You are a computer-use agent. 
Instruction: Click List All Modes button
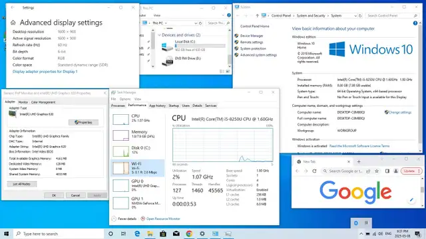click(x=22, y=184)
